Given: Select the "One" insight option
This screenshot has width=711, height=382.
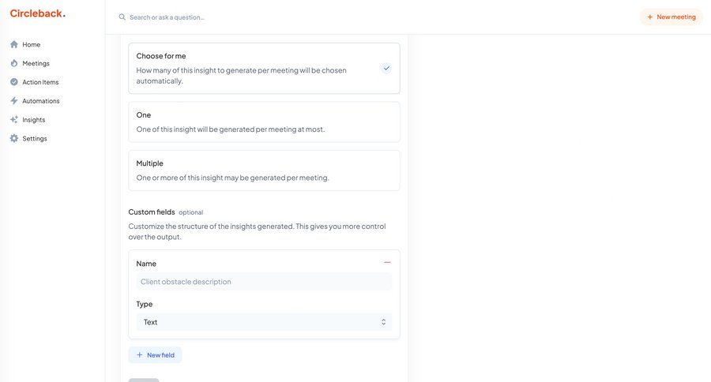Looking at the screenshot, I should coord(264,122).
